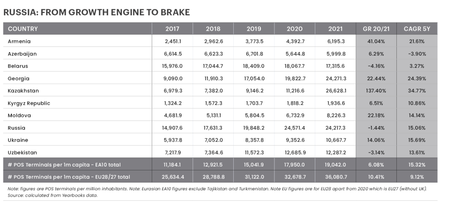Click the Russia row label

click(17, 128)
